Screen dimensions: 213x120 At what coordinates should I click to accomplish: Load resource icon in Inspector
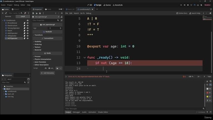(37, 13)
